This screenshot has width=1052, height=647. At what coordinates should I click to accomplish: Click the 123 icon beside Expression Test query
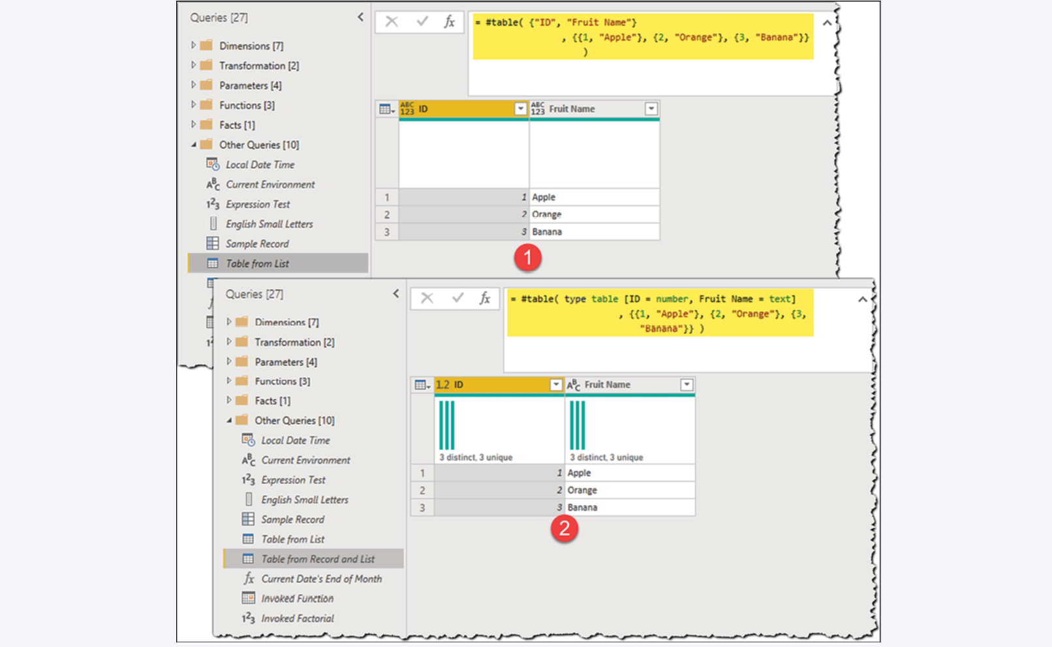[x=213, y=203]
